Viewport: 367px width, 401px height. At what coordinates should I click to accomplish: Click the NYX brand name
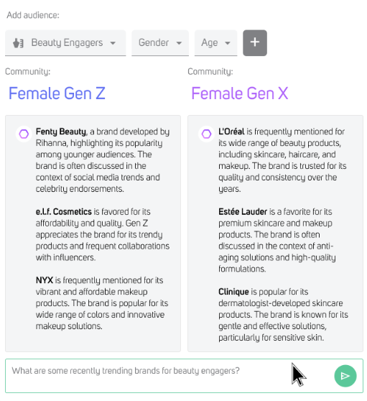click(x=45, y=280)
